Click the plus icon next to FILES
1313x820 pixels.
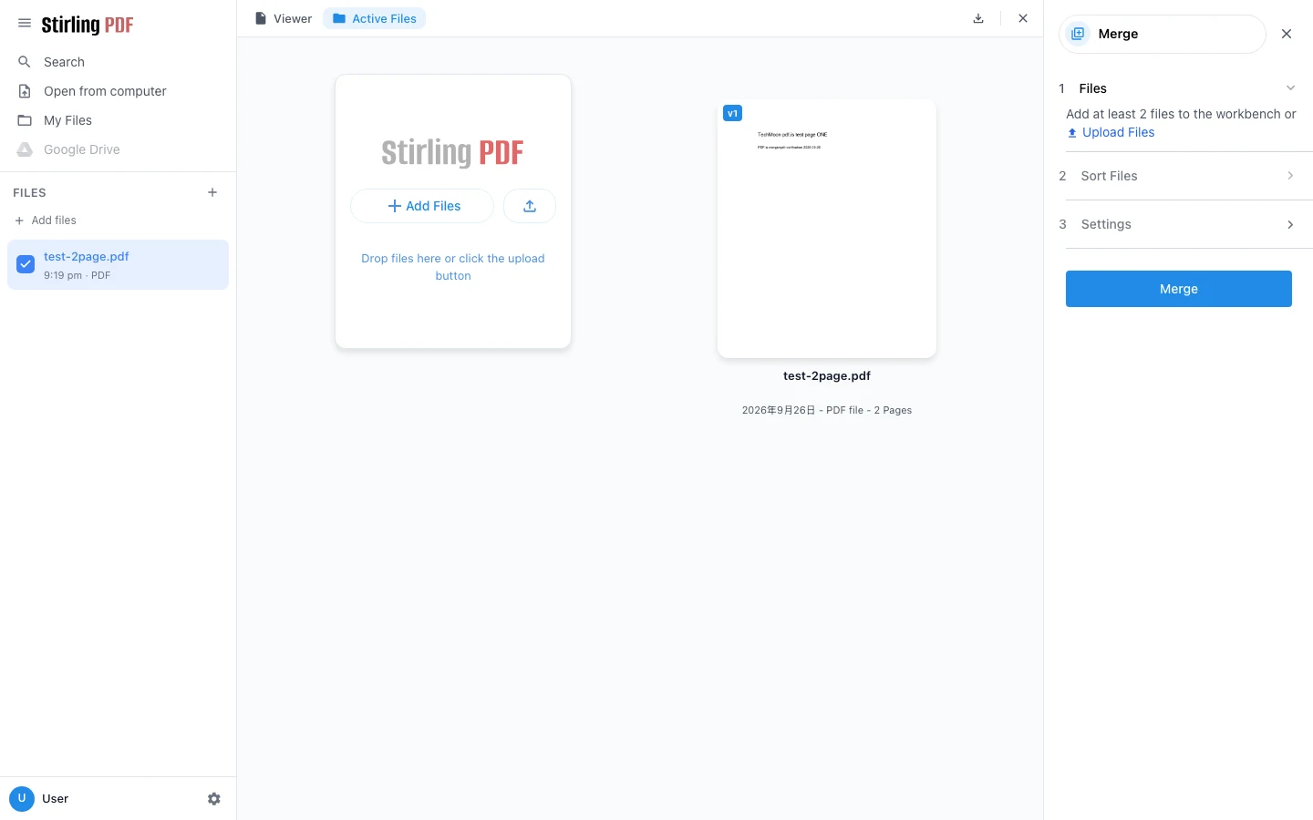pos(212,192)
